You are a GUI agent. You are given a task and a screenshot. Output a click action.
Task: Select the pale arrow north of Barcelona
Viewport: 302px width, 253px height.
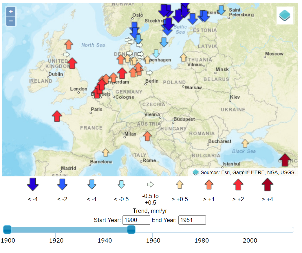pyautogui.click(x=106, y=152)
